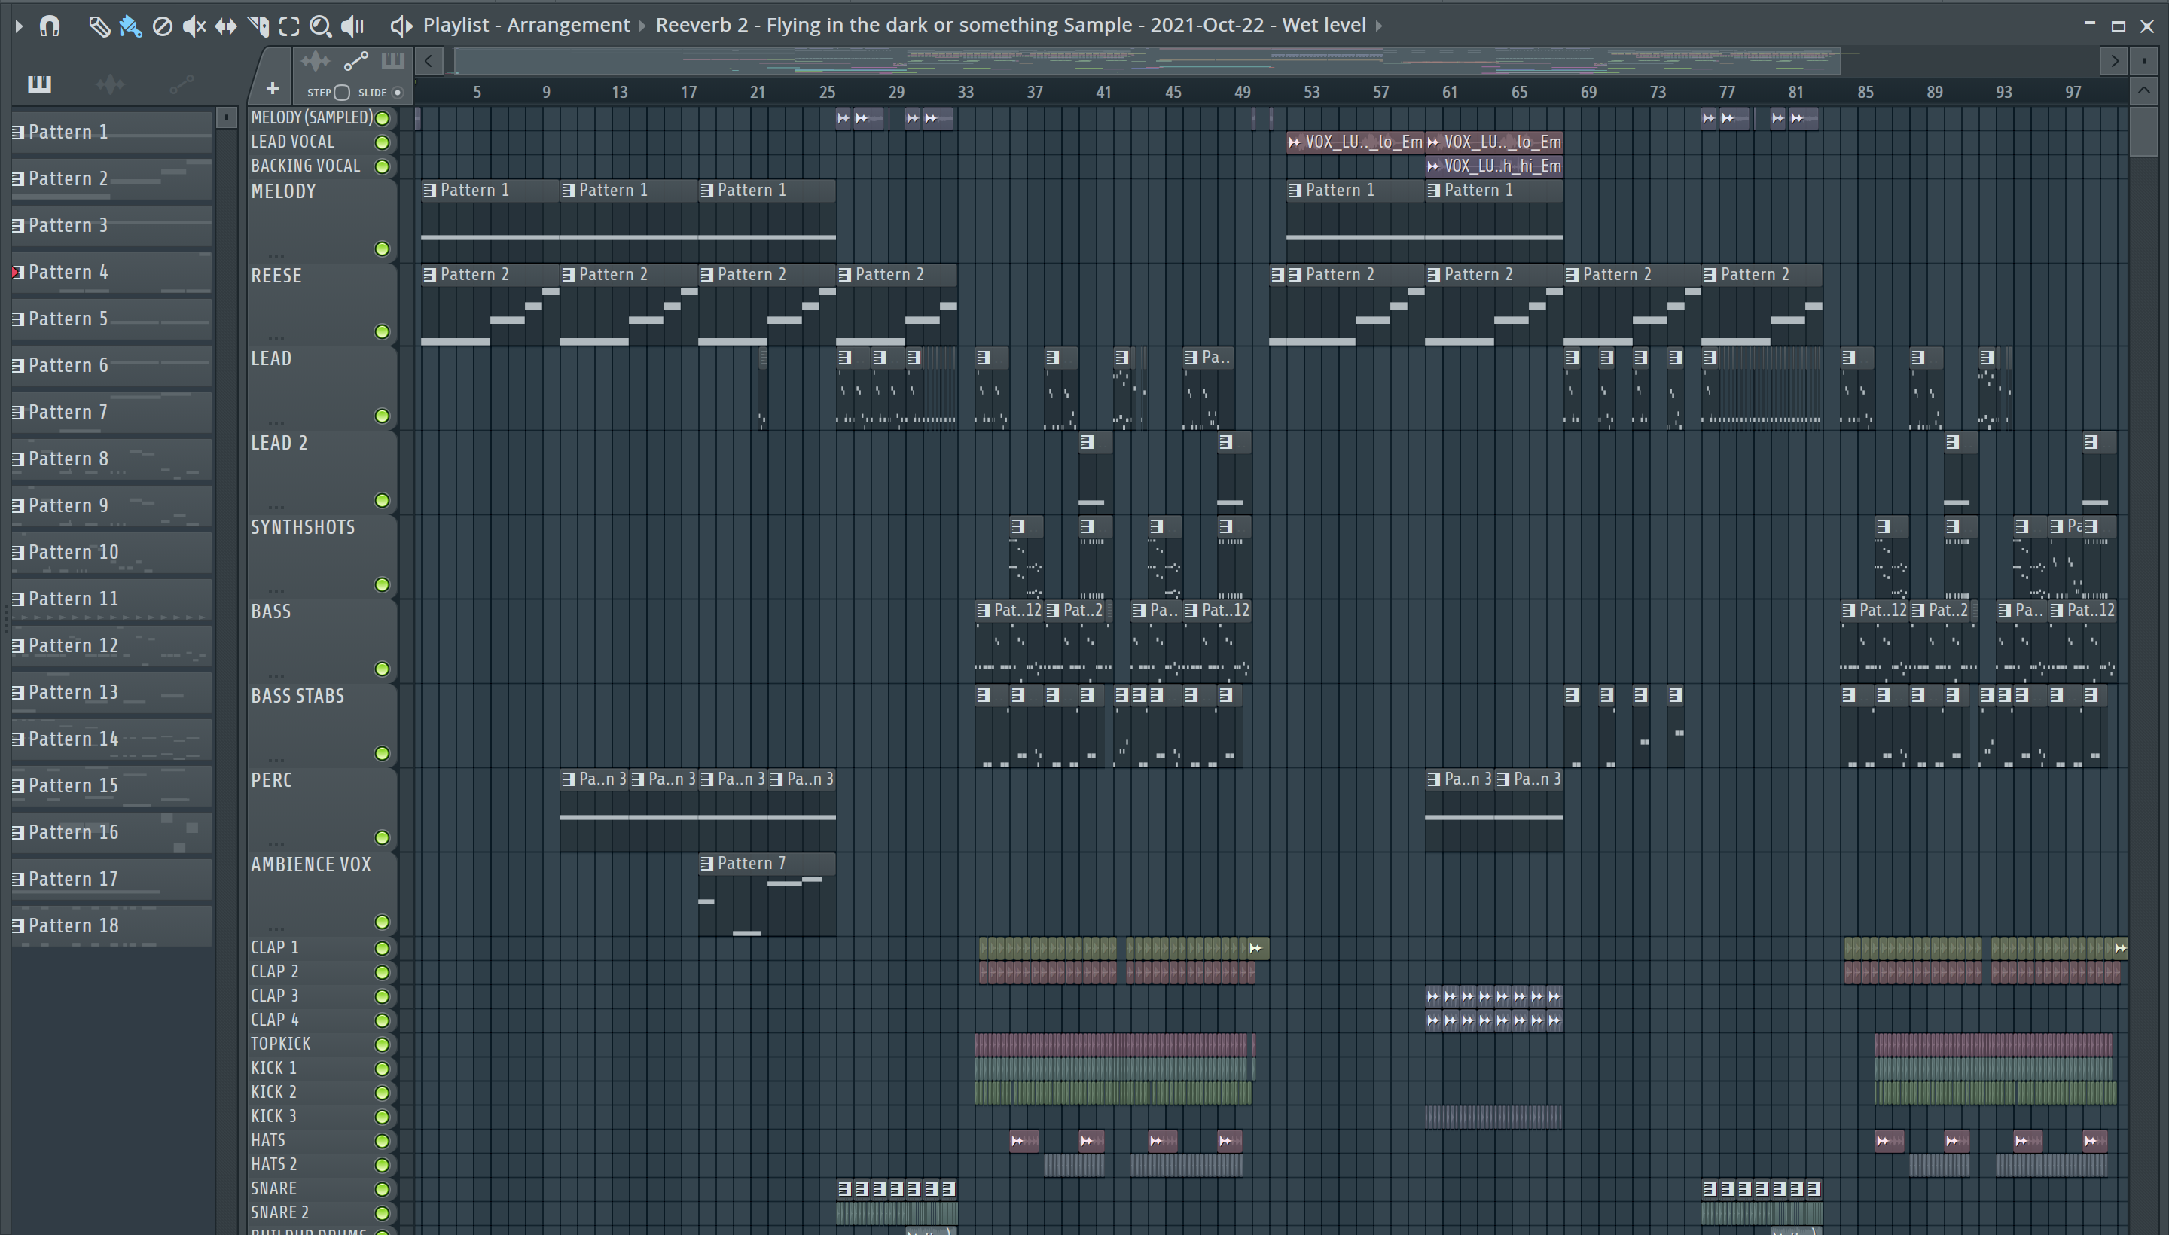Click the picker panel collapse handle beside Pattern 1
Image resolution: width=2169 pixels, height=1235 pixels.
[x=226, y=118]
